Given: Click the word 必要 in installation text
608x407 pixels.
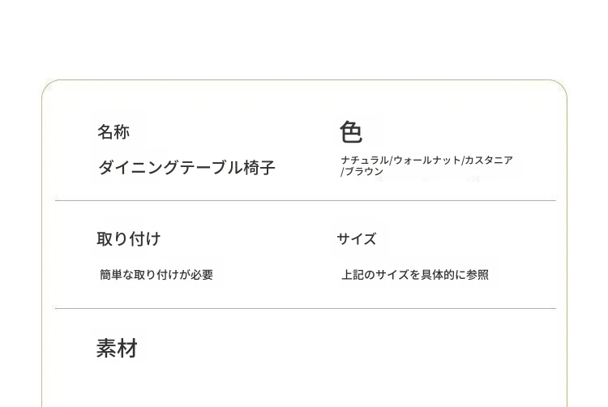Looking at the screenshot, I should pyautogui.click(x=202, y=275).
